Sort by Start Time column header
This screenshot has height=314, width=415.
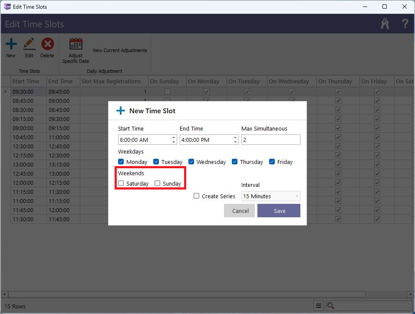(29, 81)
